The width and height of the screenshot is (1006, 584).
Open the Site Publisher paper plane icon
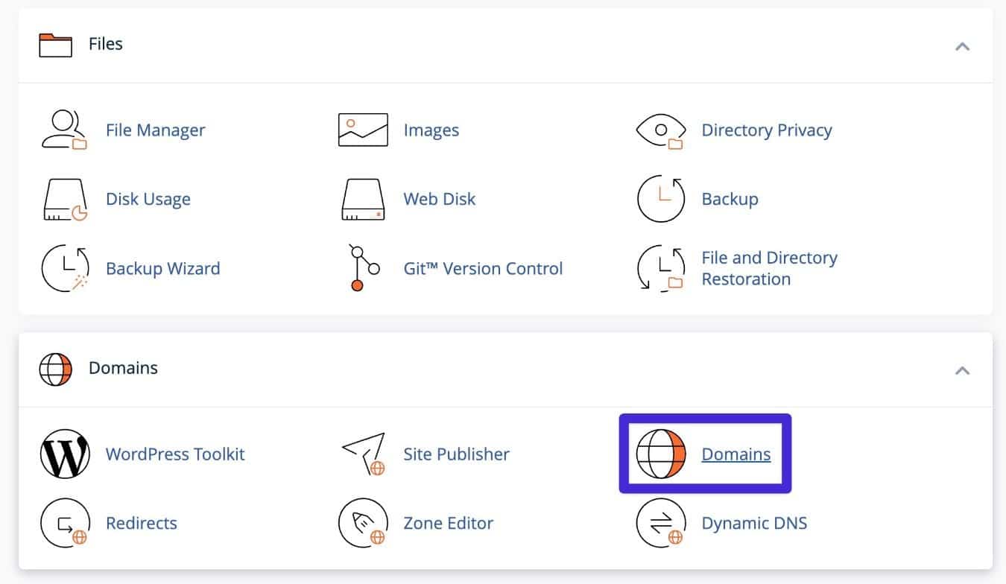pos(363,453)
